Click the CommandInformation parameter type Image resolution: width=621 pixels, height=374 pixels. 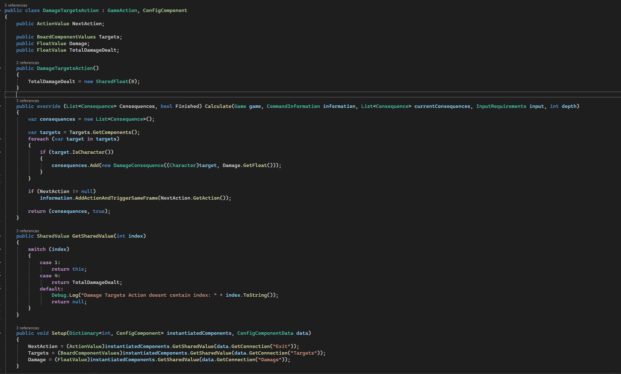coord(293,106)
